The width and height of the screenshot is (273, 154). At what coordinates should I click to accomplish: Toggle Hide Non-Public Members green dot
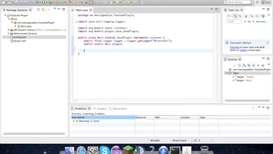pyautogui.click(x=258, y=65)
